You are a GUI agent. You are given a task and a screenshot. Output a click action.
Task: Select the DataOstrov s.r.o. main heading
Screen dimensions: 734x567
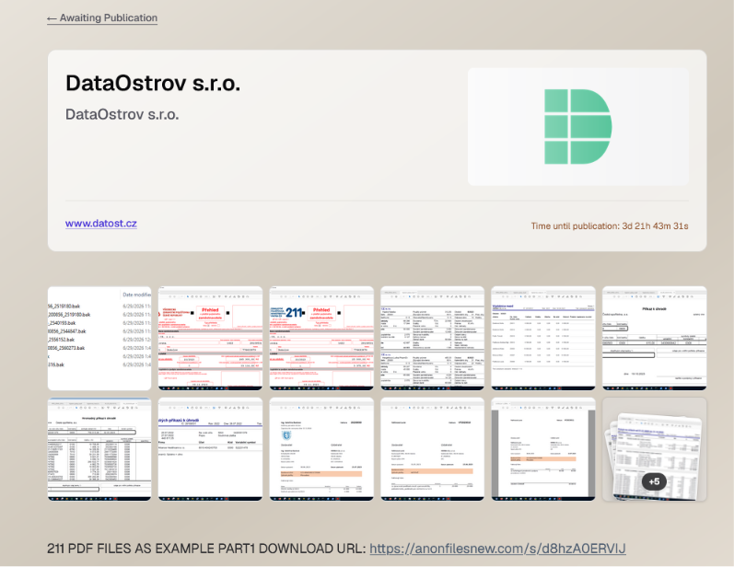[x=153, y=83]
